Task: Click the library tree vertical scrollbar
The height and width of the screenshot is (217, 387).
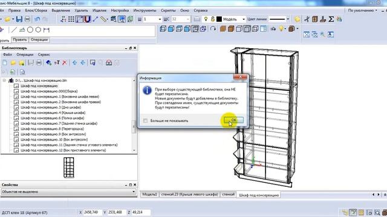Action: 134,116
